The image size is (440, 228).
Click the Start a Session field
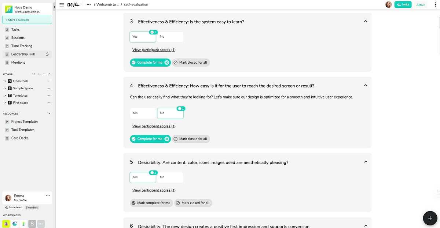(27, 20)
